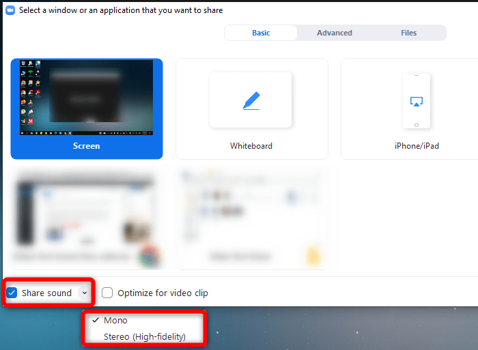Open the Advanced tab
478x350 pixels.
click(335, 33)
